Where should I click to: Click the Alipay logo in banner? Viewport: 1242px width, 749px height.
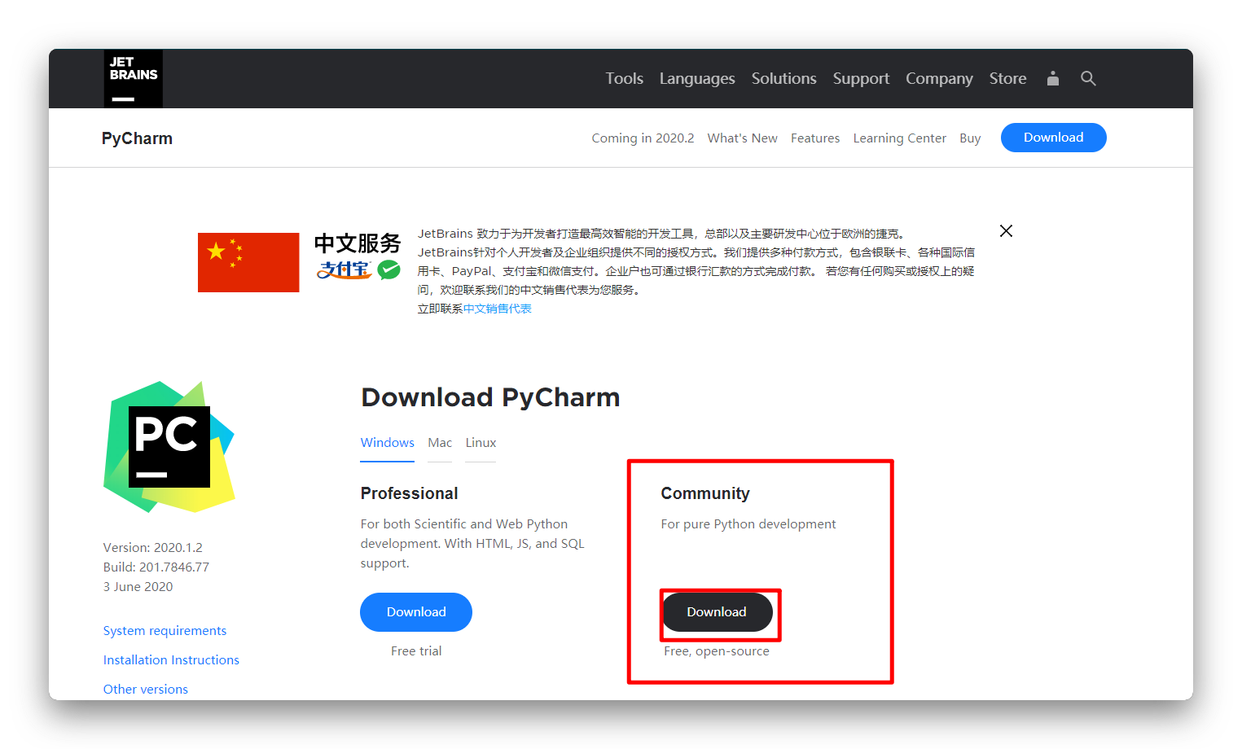[345, 269]
